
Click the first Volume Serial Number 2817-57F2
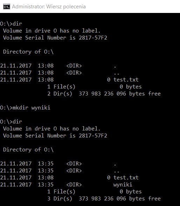click(93, 38)
